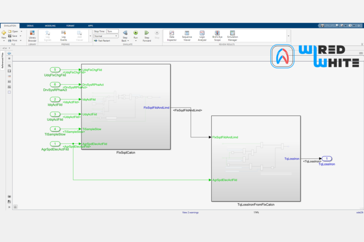Select inport 1 AgrSpdElecActFild
364x242 pixels.
55,144
